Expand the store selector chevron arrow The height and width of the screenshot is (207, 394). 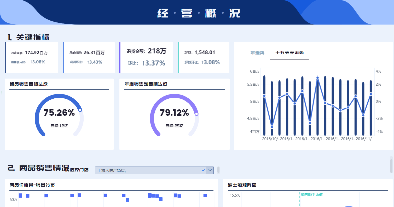209,170
